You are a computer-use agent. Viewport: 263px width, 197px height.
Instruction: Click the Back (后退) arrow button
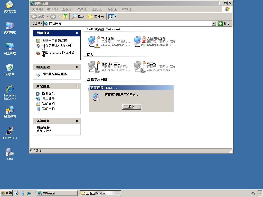click(34, 16)
